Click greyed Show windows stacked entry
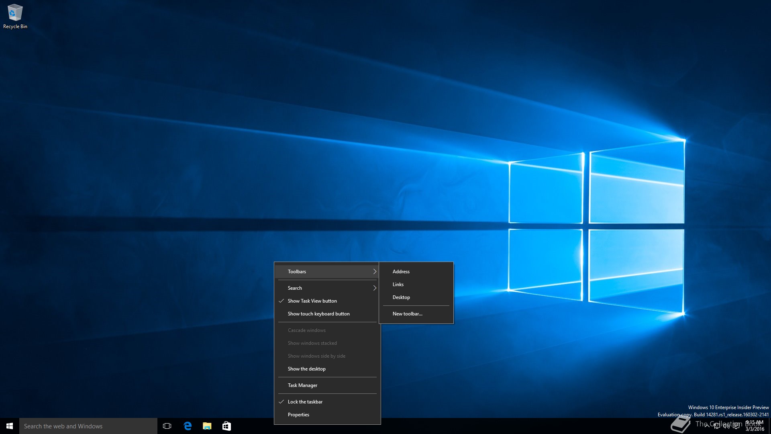771x434 pixels. coord(327,343)
